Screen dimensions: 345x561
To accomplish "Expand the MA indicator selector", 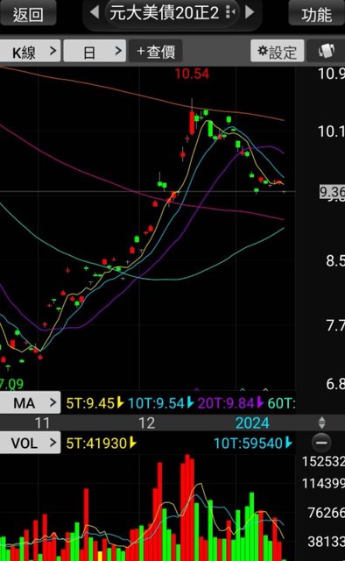I will pyautogui.click(x=30, y=403).
